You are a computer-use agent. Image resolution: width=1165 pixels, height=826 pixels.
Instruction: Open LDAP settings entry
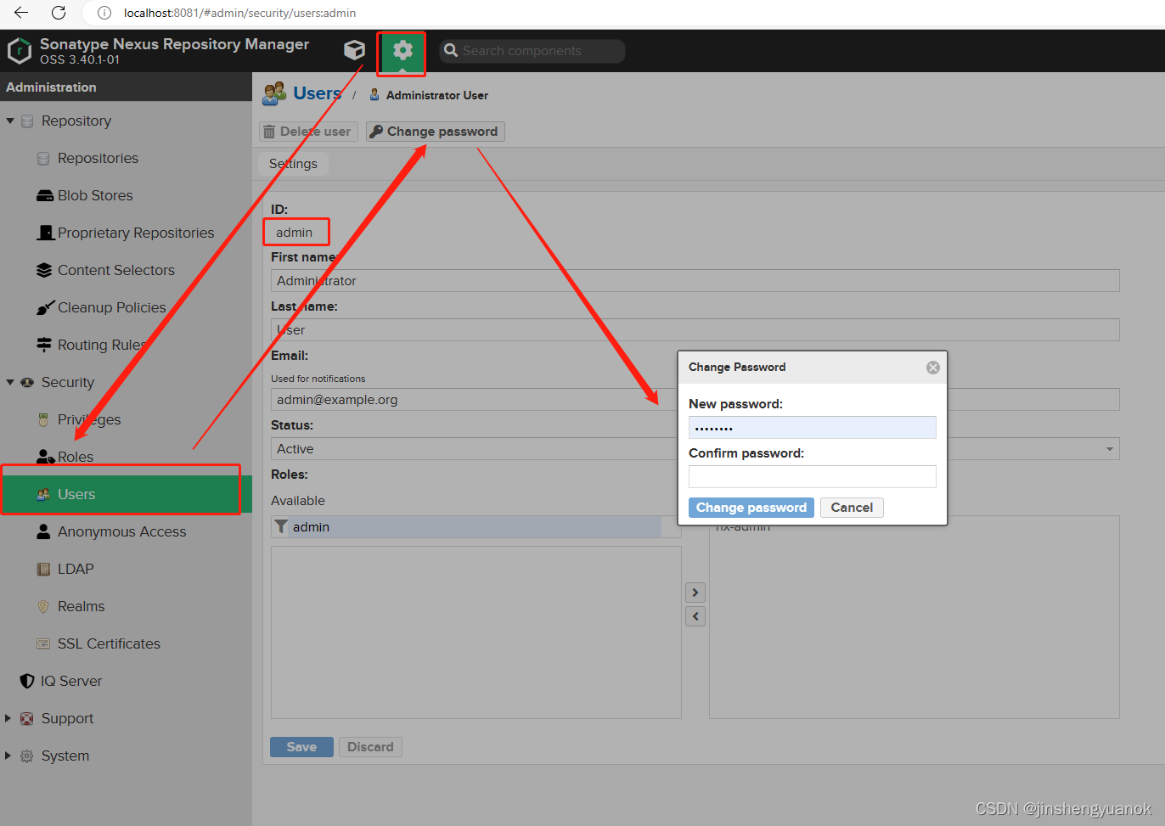click(76, 569)
